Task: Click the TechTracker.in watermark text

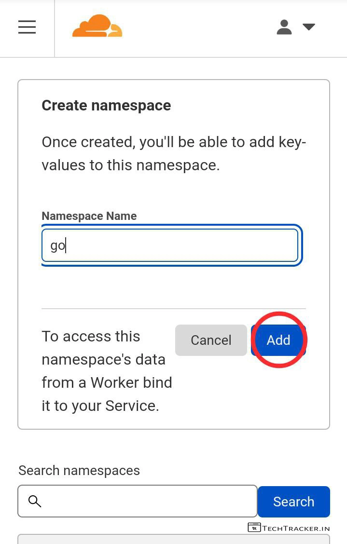Action: pyautogui.click(x=296, y=528)
